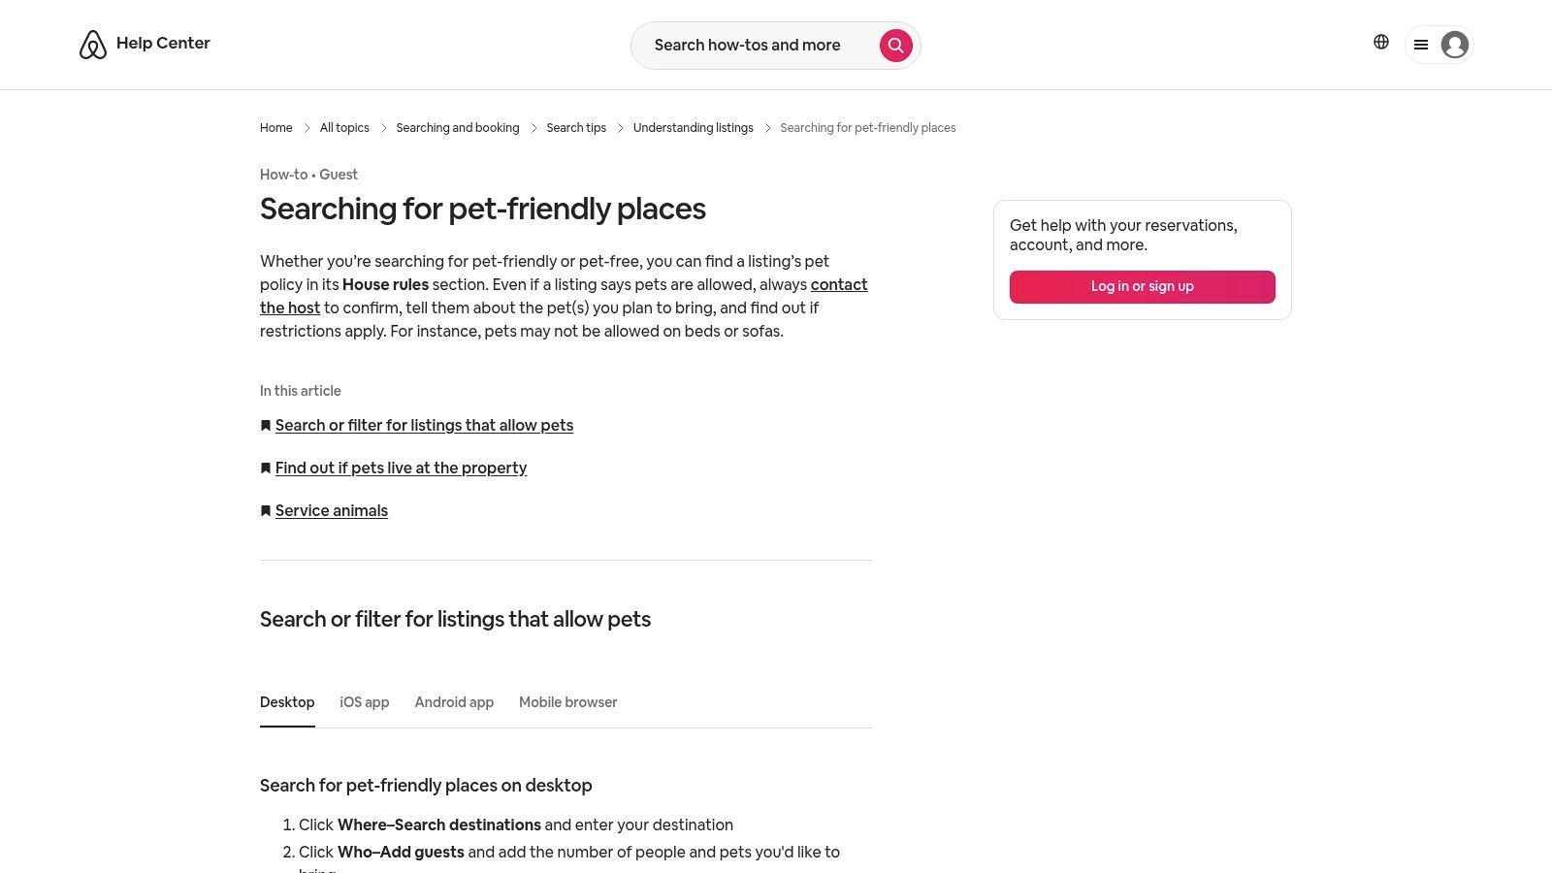The width and height of the screenshot is (1552, 873).
Task: Open the language selection globe icon
Action: [x=1380, y=42]
